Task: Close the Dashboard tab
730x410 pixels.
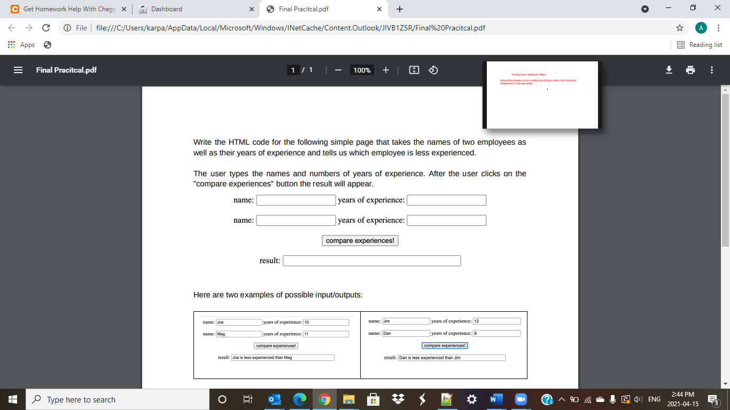Action: [x=252, y=9]
